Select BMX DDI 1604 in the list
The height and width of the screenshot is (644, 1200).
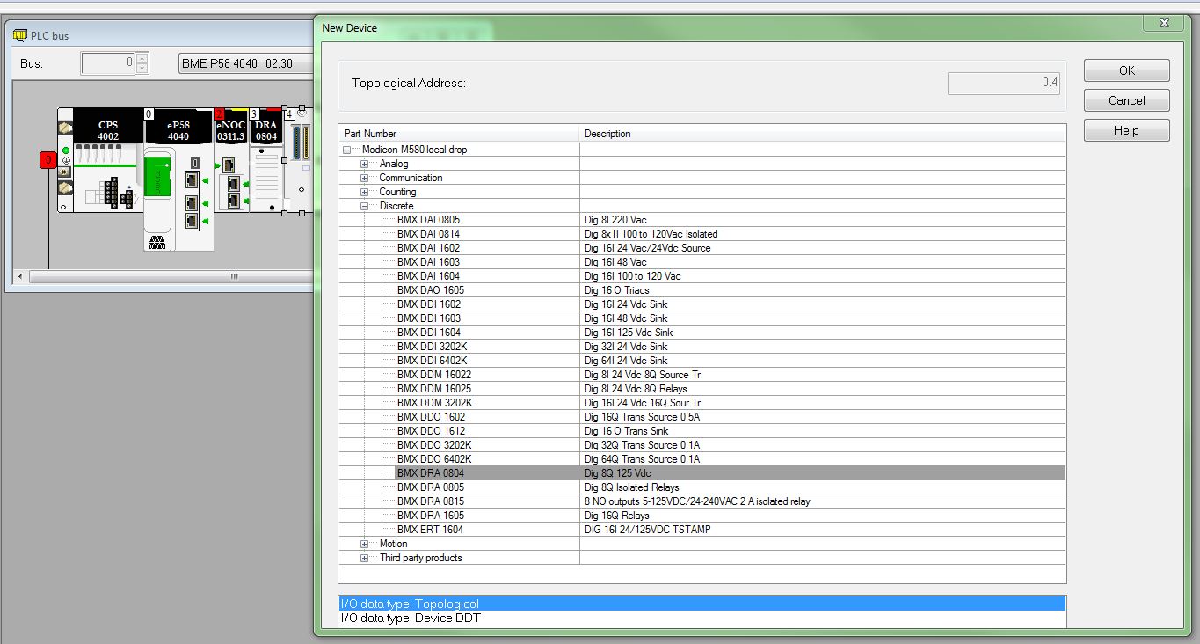(428, 333)
